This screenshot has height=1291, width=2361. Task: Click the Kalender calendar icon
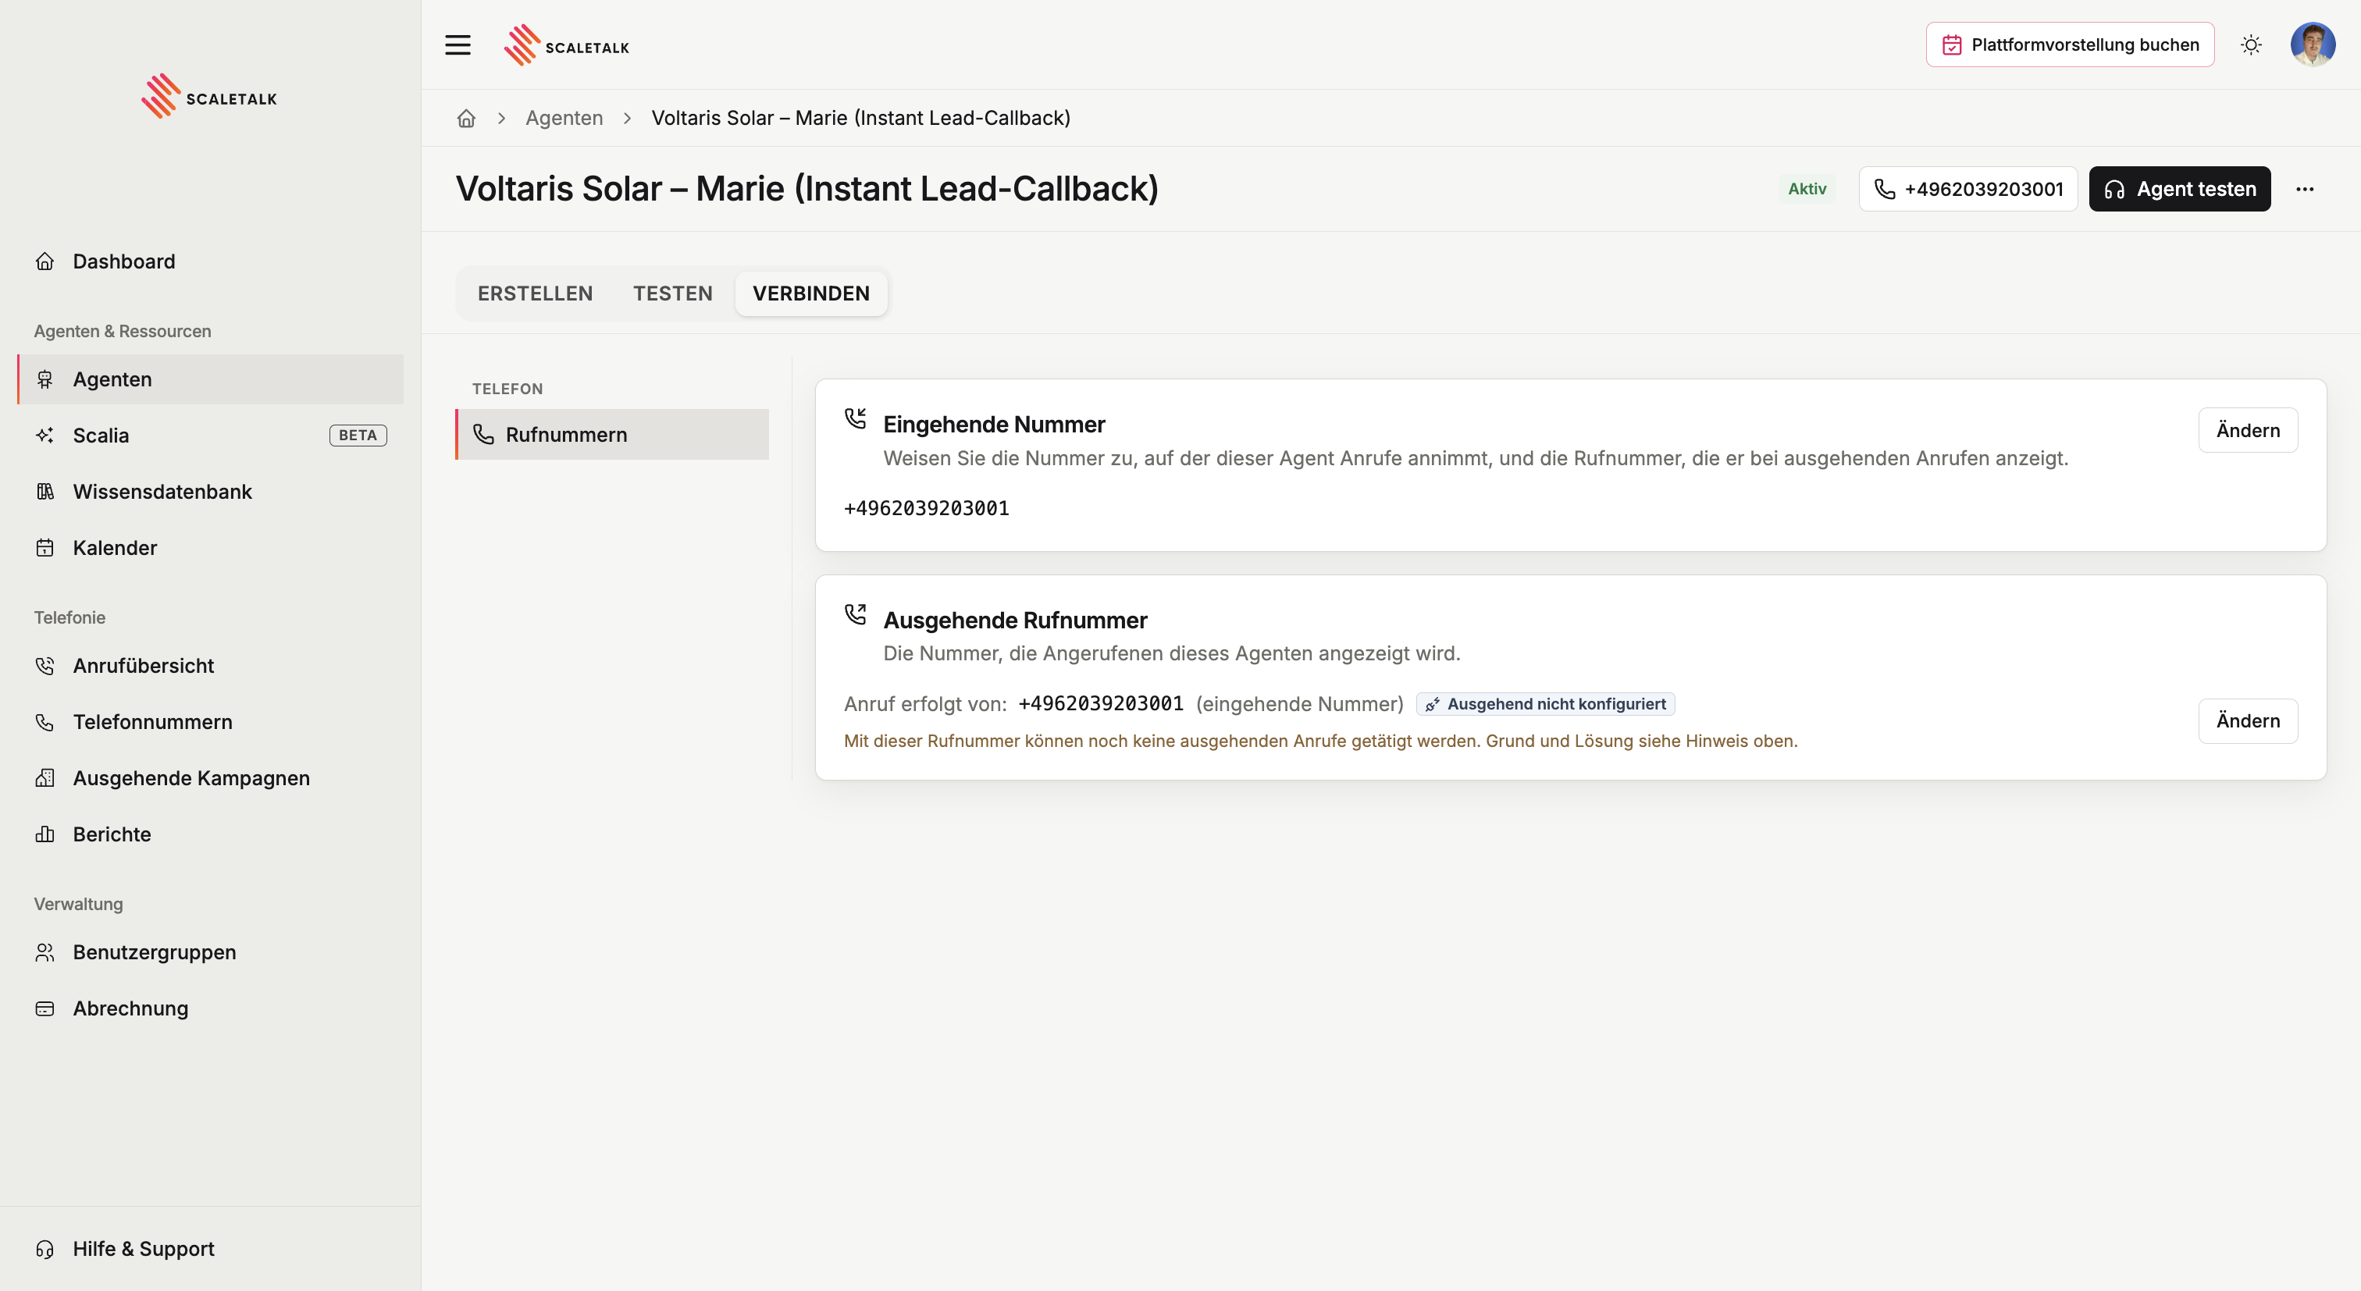[x=45, y=548]
